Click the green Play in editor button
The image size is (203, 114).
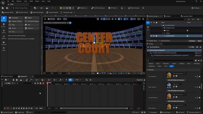61,8
